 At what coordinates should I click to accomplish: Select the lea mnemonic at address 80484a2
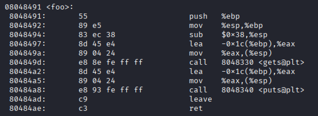(x=196, y=71)
